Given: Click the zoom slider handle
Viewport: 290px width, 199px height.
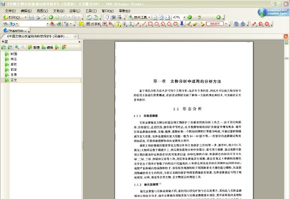Looking at the screenshot, I should [x=199, y=17].
